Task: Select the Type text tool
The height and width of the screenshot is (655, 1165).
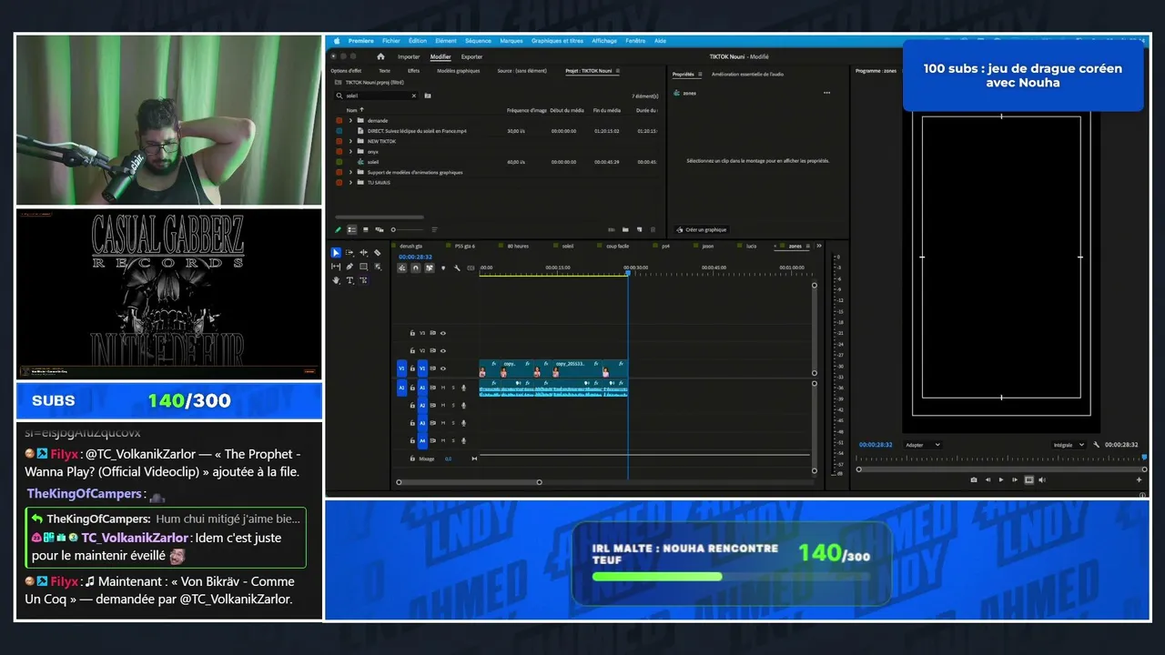Action: pos(349,280)
